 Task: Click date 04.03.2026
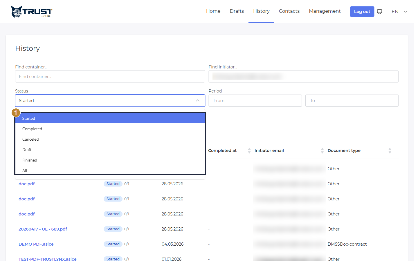click(x=172, y=244)
